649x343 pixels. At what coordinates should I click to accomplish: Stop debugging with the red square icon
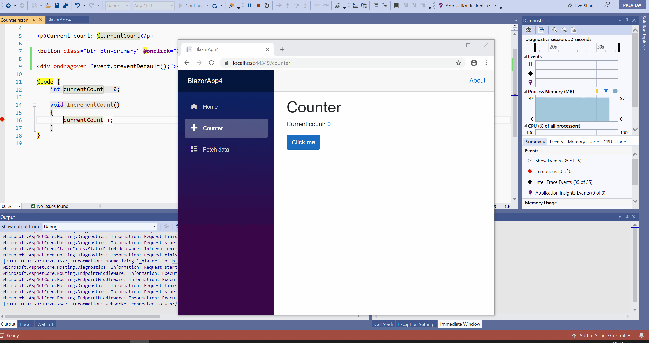click(258, 5)
